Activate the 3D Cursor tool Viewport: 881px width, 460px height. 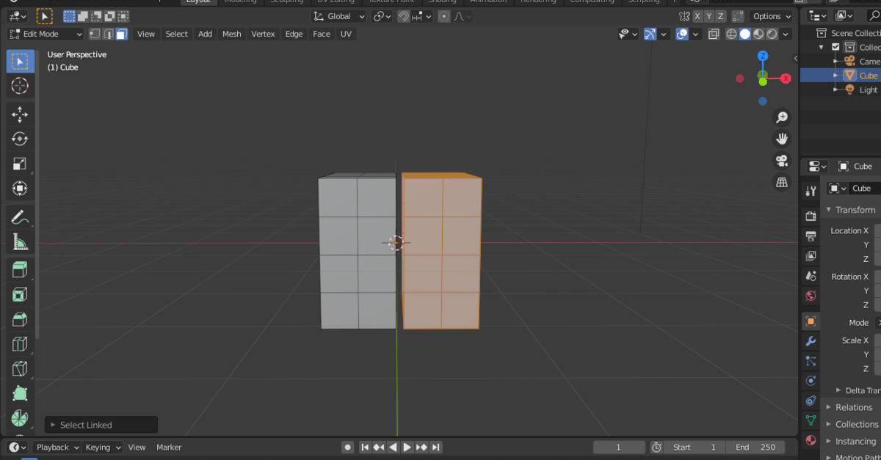pos(21,86)
